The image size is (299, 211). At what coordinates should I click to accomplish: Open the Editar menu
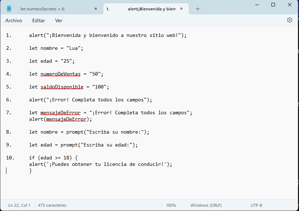click(38, 20)
